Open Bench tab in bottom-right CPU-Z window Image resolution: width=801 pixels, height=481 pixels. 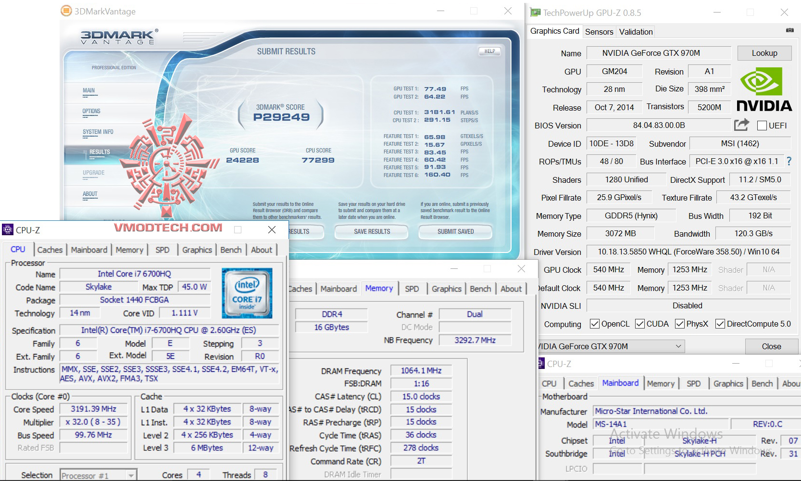(762, 383)
